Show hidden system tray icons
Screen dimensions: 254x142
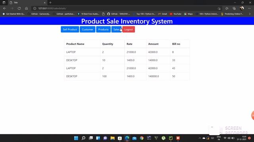click(200, 138)
